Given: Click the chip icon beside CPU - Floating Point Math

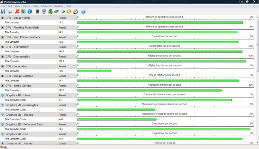Looking at the screenshot, I should tap(2, 28).
